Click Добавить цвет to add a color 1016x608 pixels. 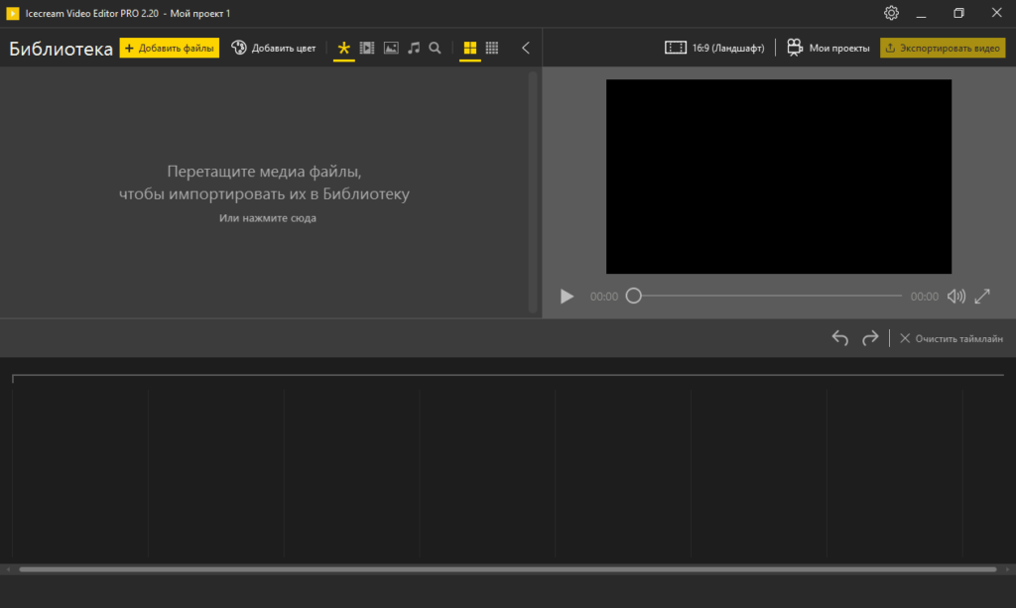(274, 48)
